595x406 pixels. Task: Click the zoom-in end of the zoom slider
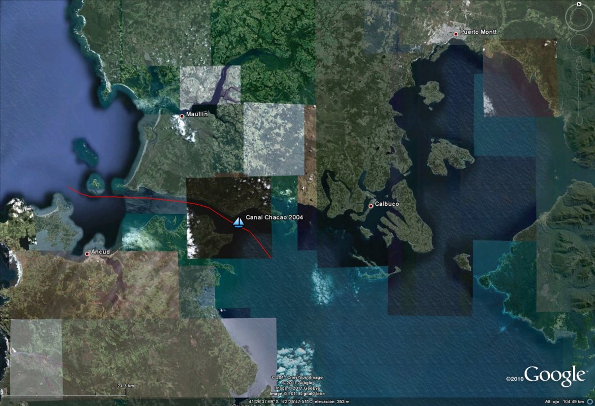coord(579,76)
